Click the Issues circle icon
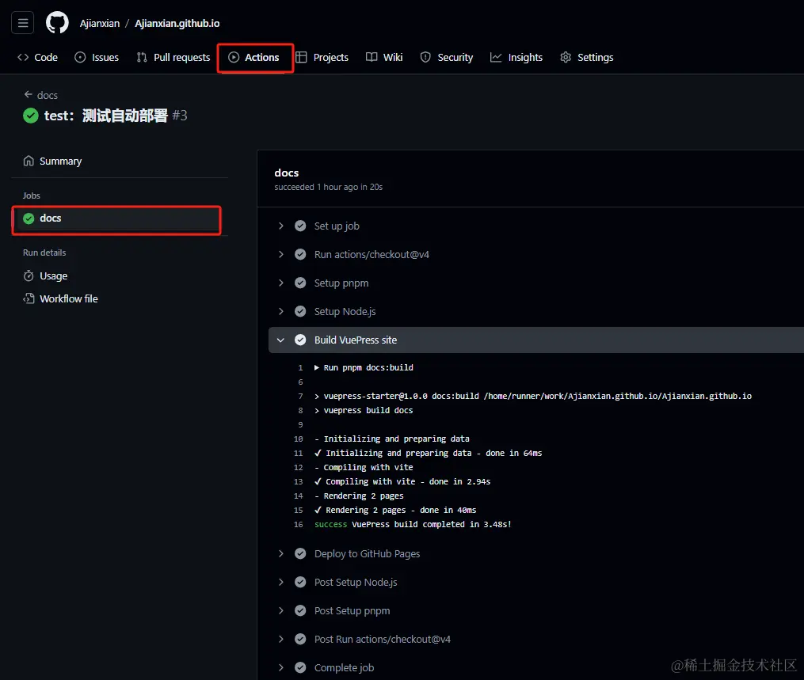The image size is (804, 680). (x=80, y=58)
